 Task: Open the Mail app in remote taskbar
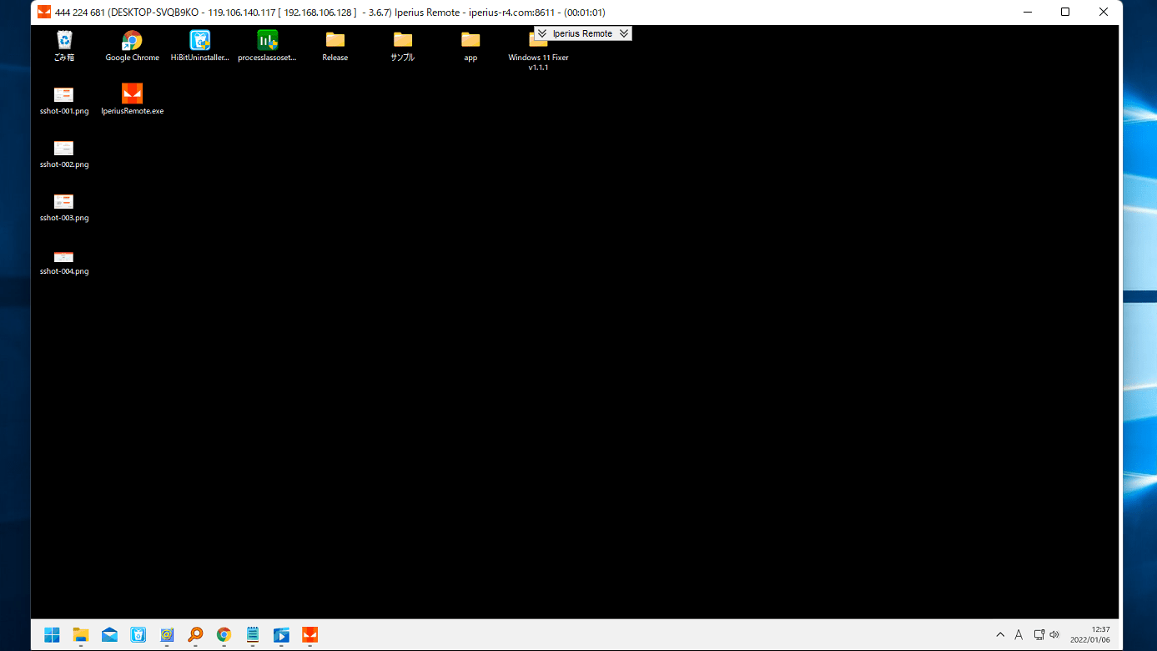109,635
